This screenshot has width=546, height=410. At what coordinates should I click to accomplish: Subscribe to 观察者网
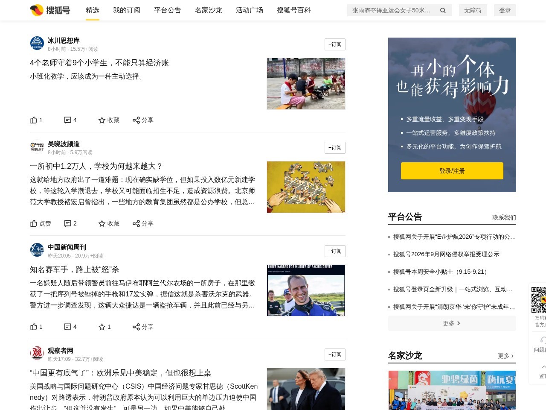(335, 354)
